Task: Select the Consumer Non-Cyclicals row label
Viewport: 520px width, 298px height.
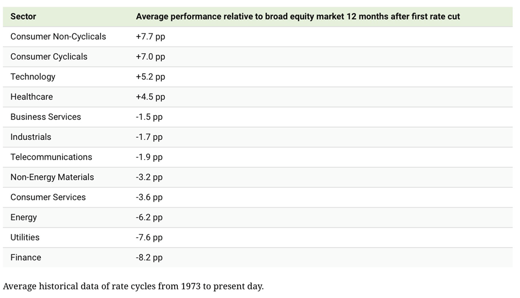Action: [58, 37]
